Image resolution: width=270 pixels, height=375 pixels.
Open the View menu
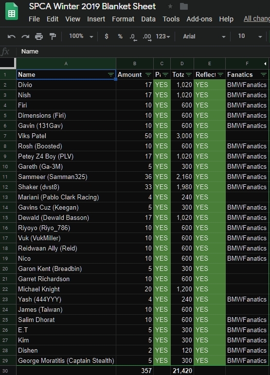(x=72, y=19)
